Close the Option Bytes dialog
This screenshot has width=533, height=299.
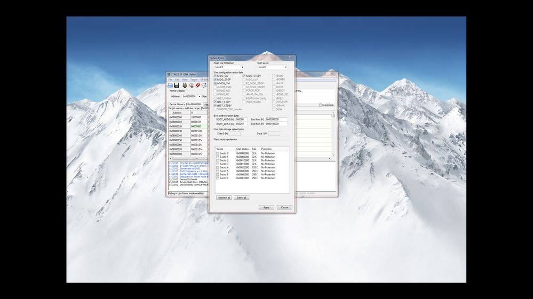pos(290,58)
